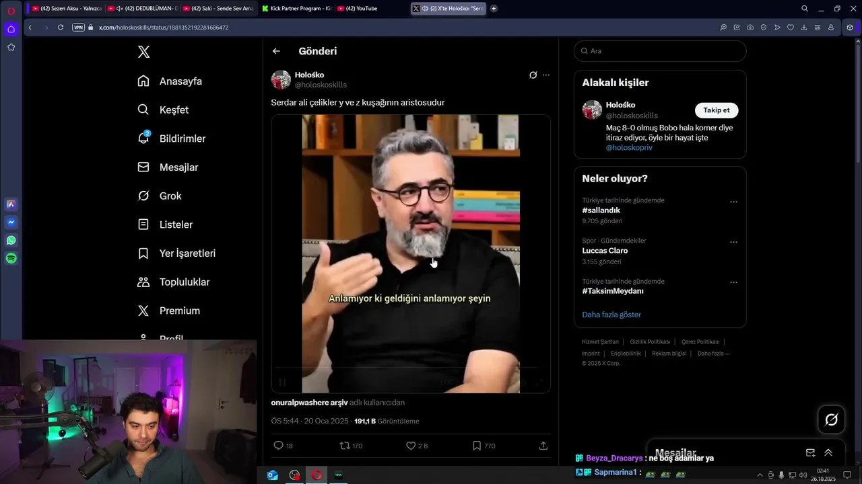Show hidden system tray icons chevron
Viewport: 862px width, 484px height.
[x=760, y=475]
